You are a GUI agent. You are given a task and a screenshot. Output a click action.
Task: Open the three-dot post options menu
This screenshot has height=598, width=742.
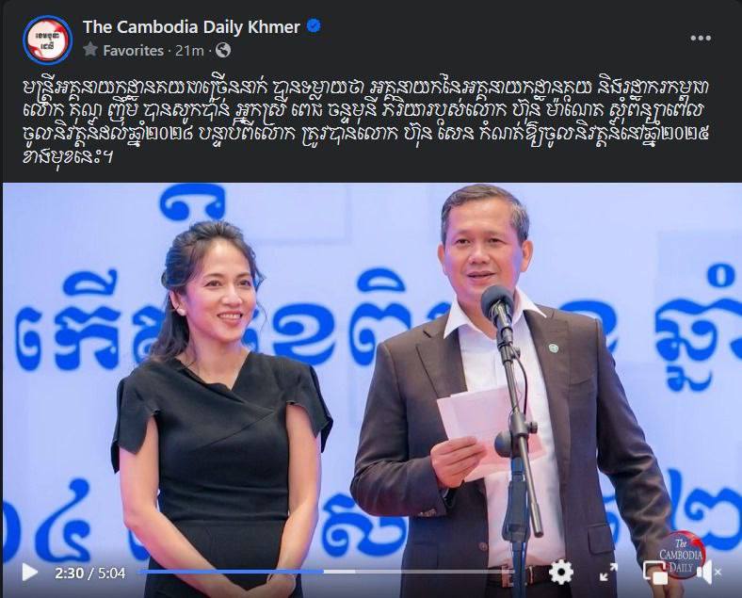pyautogui.click(x=701, y=38)
